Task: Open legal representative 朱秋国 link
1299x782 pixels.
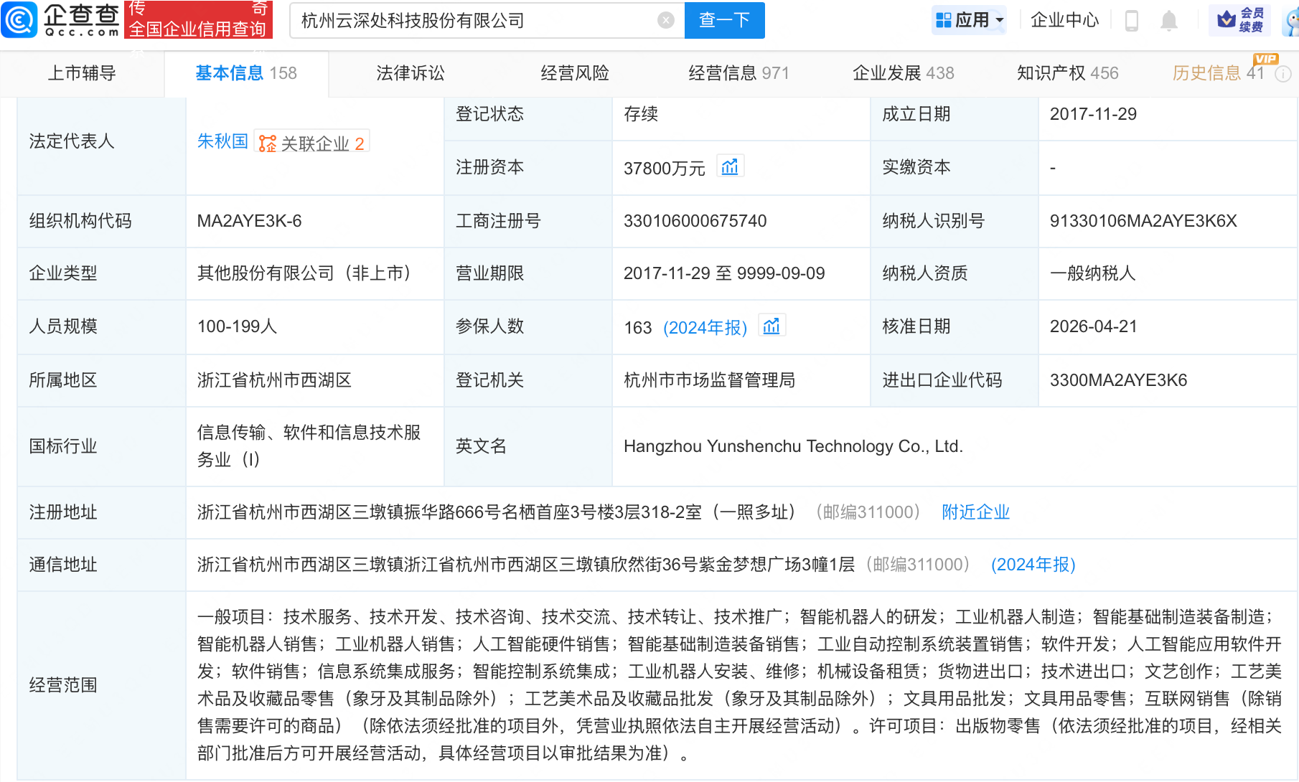Action: coord(222,142)
